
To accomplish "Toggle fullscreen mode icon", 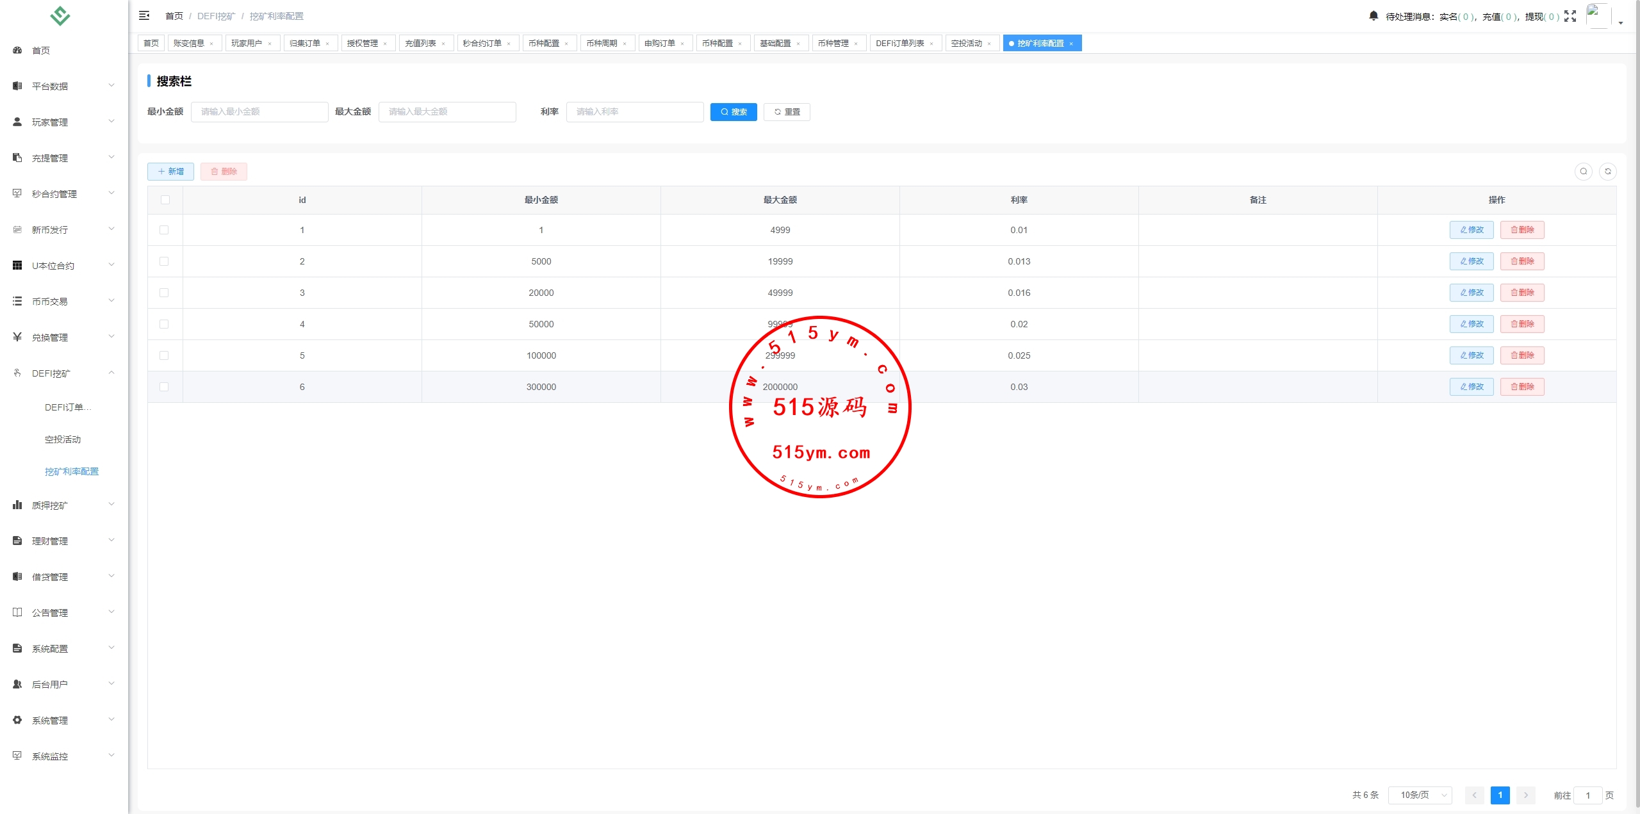I will pyautogui.click(x=1570, y=16).
